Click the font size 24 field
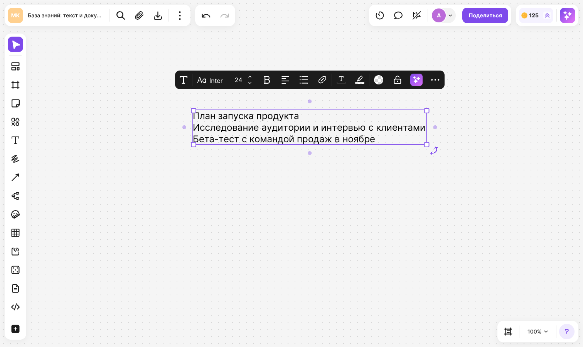 click(x=239, y=80)
